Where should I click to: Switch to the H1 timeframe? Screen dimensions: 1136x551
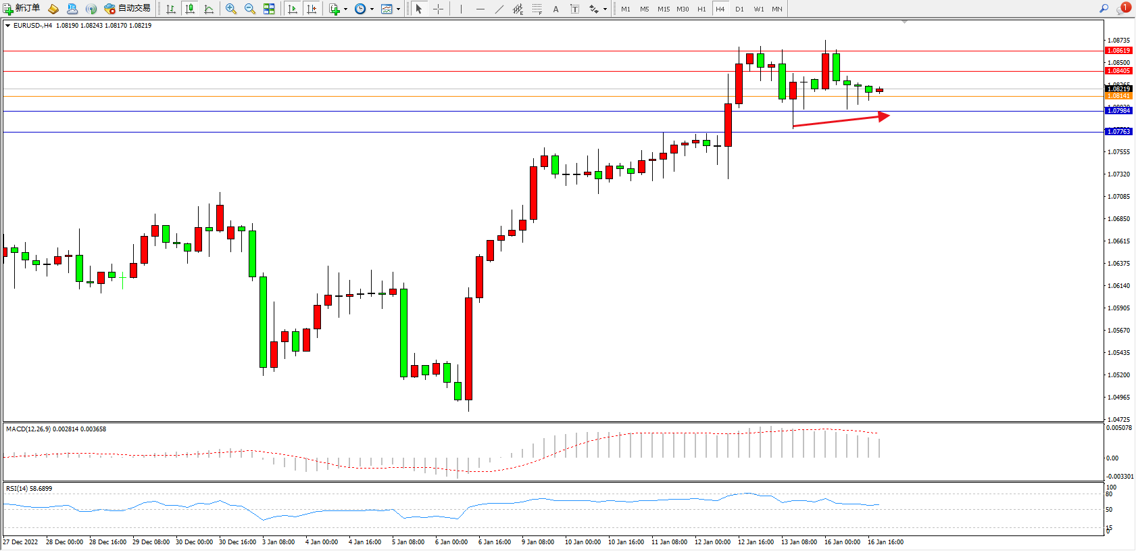point(701,9)
